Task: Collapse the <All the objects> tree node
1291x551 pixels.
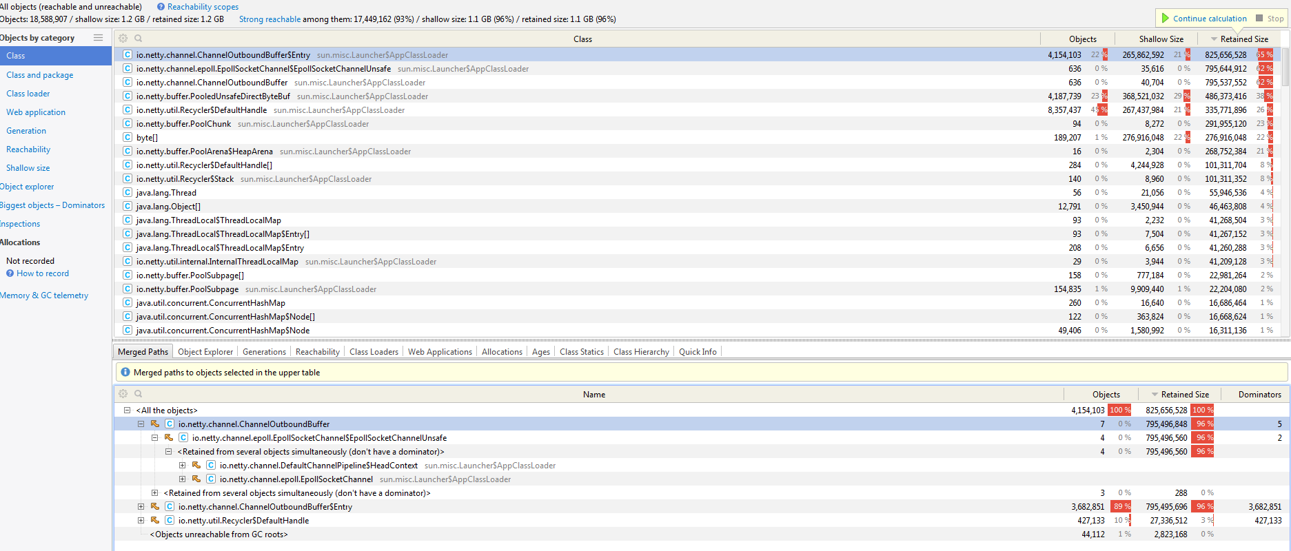Action: tap(128, 410)
